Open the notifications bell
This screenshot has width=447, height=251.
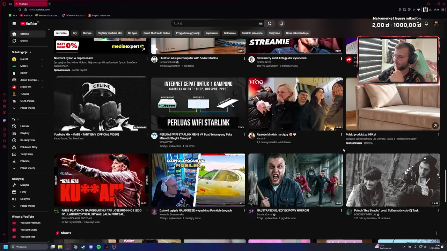pos(426,24)
